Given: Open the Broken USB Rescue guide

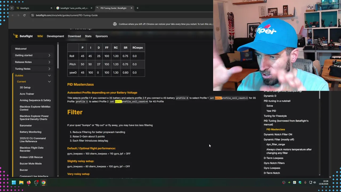Looking at the screenshot, I should coord(31,157).
